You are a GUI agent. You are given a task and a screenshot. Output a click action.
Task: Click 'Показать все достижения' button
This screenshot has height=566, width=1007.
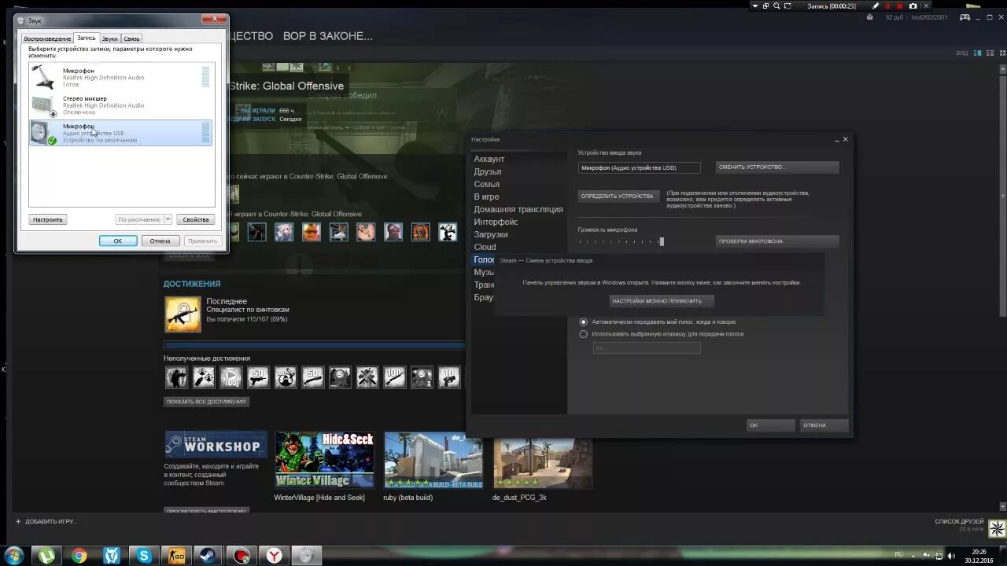click(x=207, y=402)
